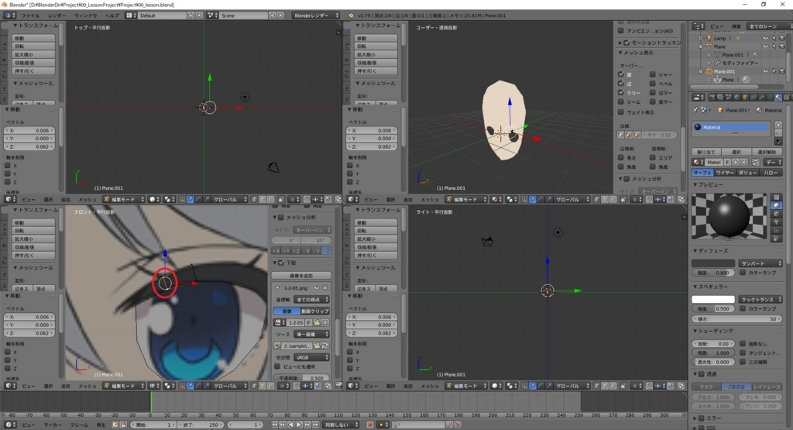This screenshot has width=793, height=430.
Task: Enable the ビューにも適用 checkbox
Action: pyautogui.click(x=277, y=366)
